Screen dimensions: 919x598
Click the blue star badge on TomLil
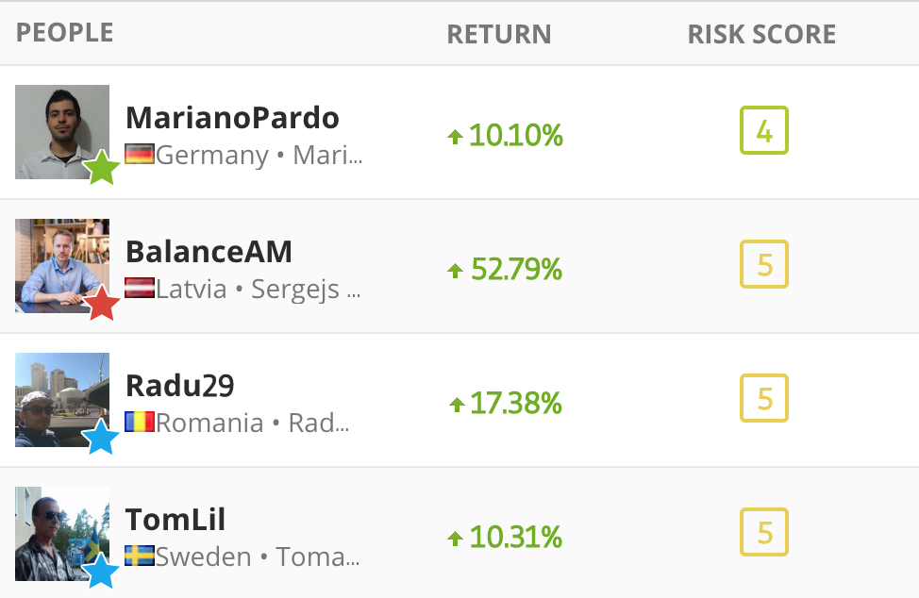[100, 571]
